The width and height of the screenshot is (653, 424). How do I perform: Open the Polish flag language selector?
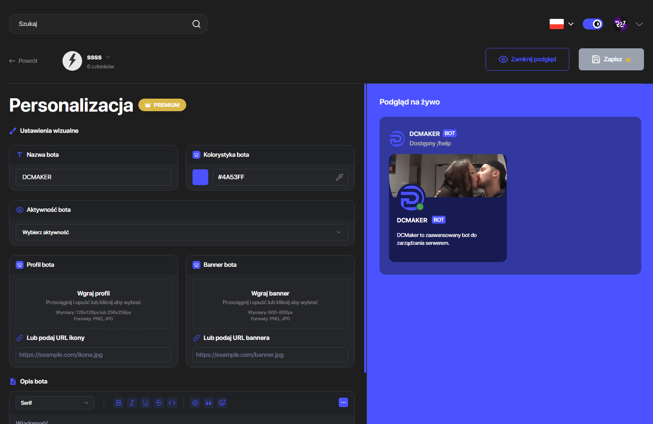tap(561, 24)
